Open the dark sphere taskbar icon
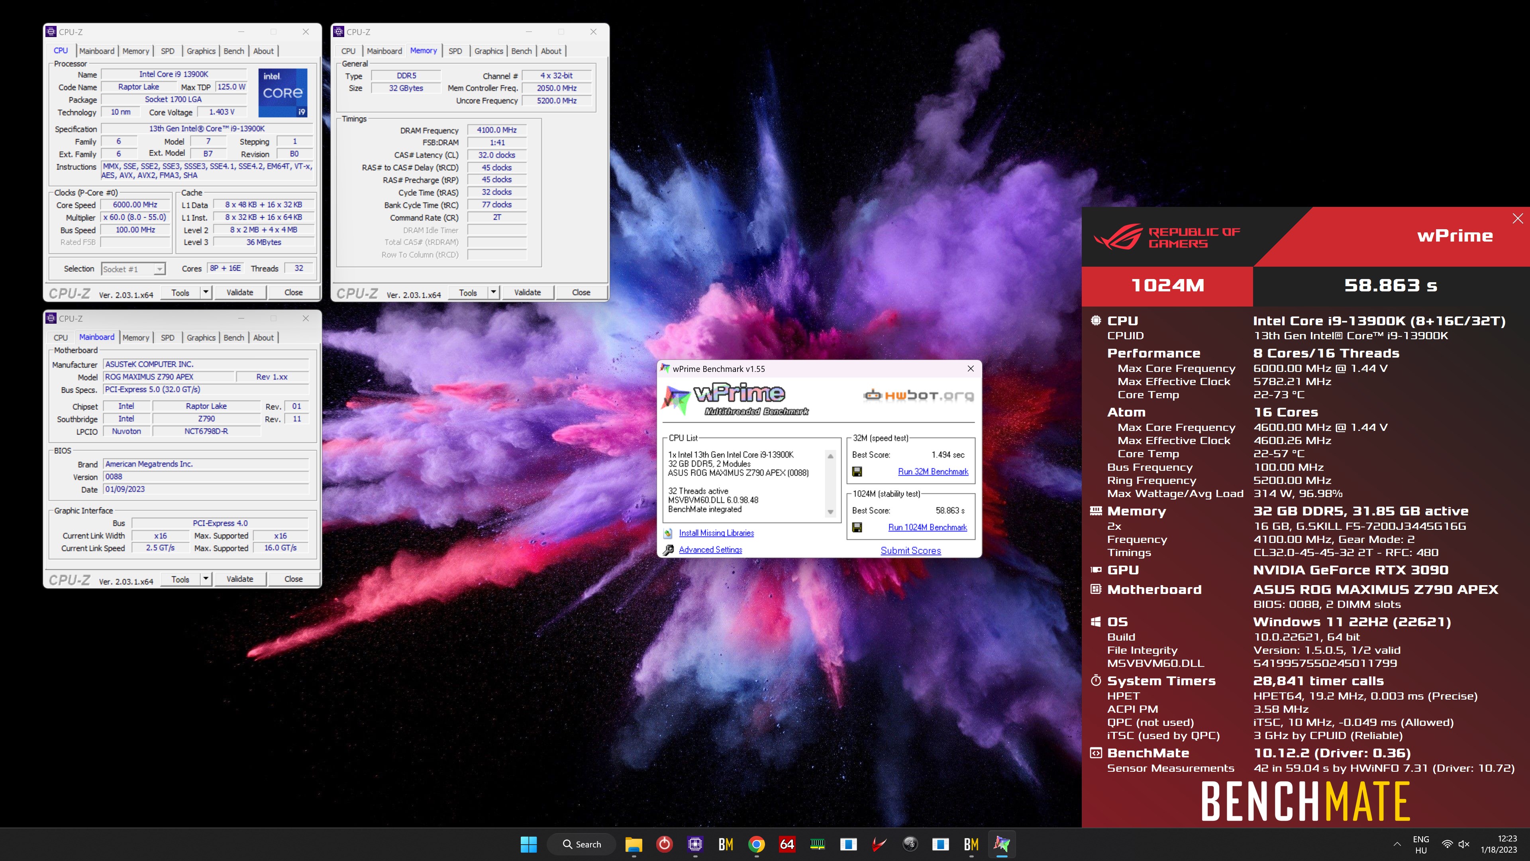Image resolution: width=1530 pixels, height=861 pixels. click(910, 844)
